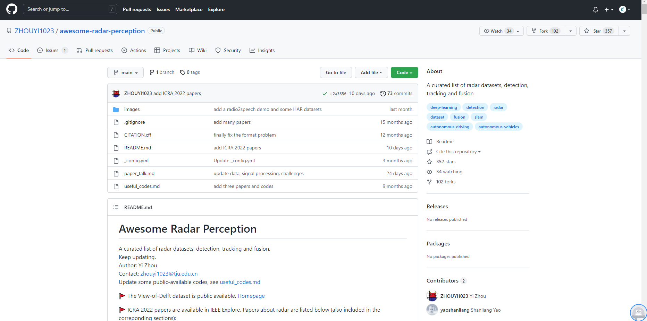Open the notifications bell
Screen dimensions: 647x321
click(595, 10)
